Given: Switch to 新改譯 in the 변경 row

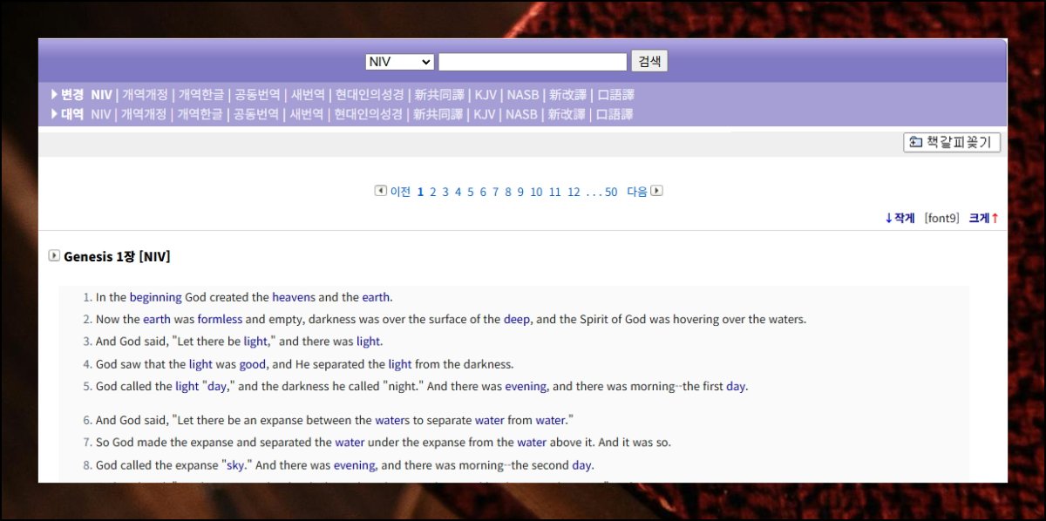Looking at the screenshot, I should [567, 95].
